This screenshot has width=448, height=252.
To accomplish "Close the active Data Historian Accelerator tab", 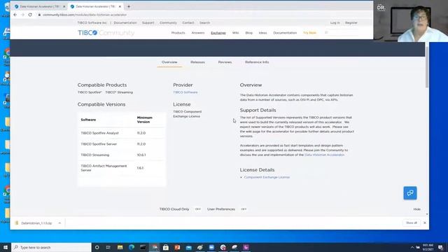I will [x=120, y=6].
